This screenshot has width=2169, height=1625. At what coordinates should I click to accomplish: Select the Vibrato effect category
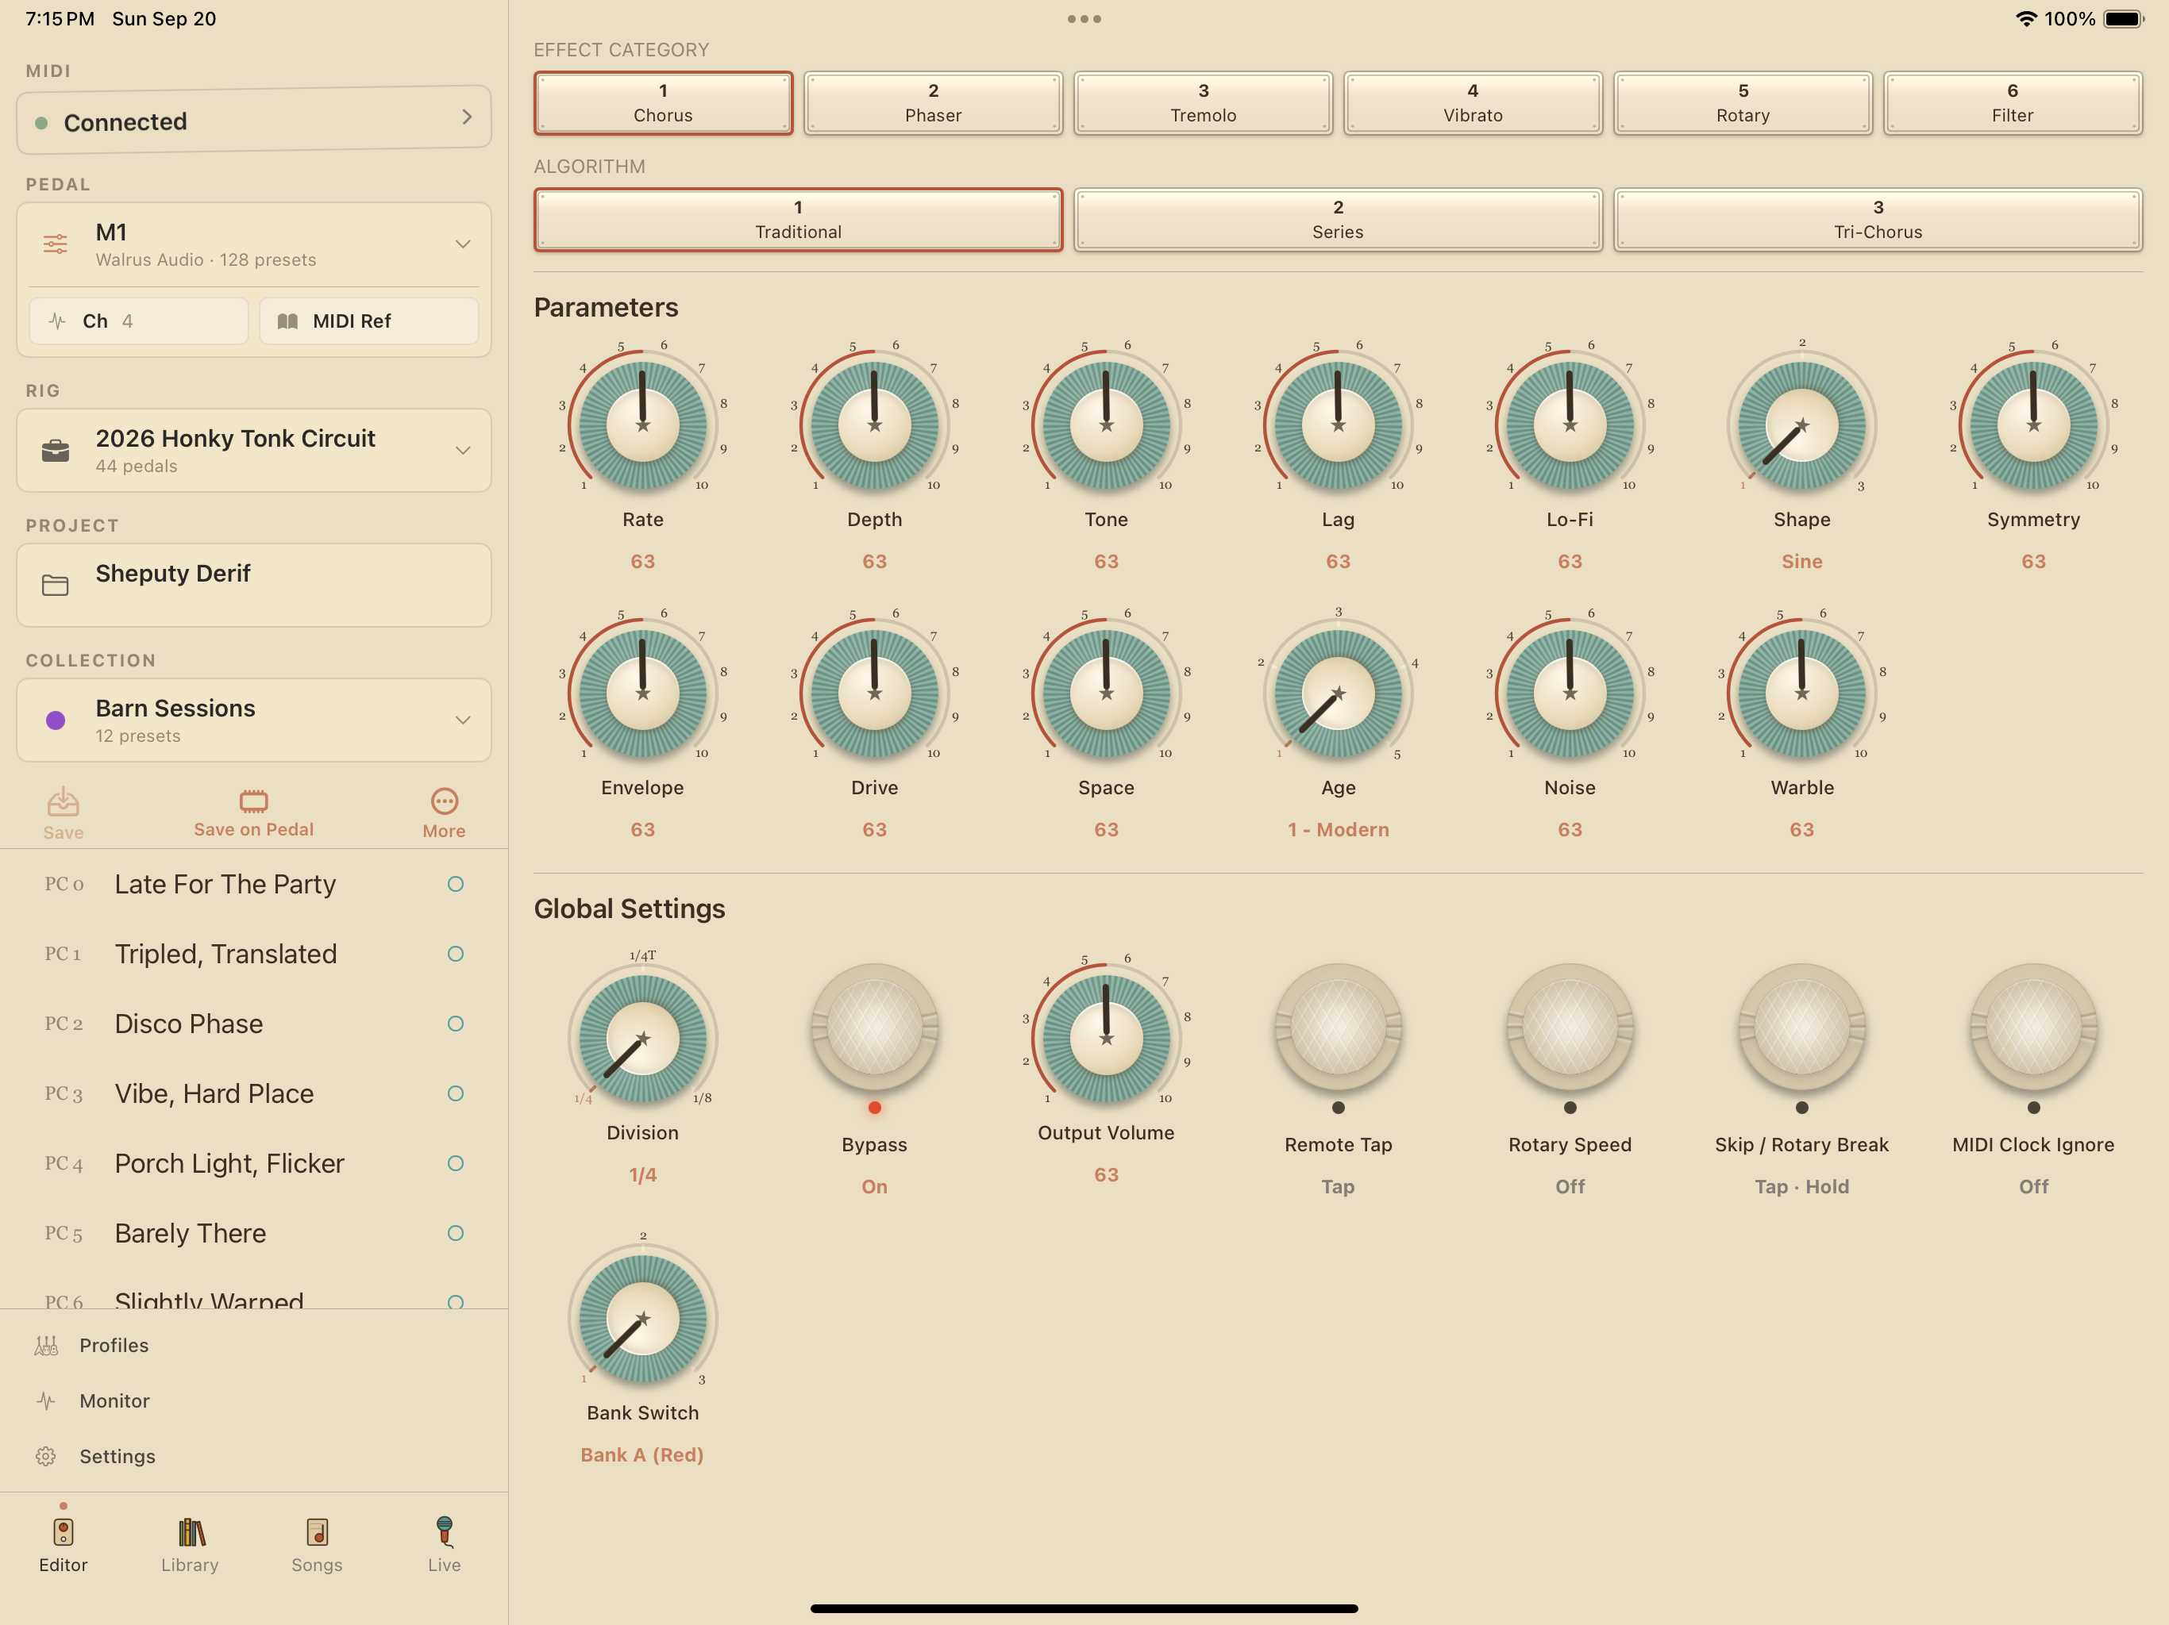coord(1473,103)
